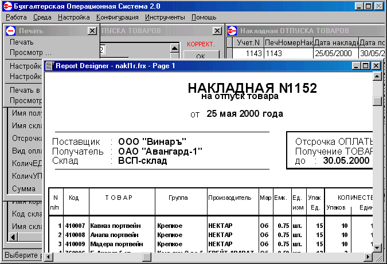Image resolution: width=387 pixels, height=264 pixels.
Task: Click Report Designer horizontal scroll left arrow
Action: 48,257
